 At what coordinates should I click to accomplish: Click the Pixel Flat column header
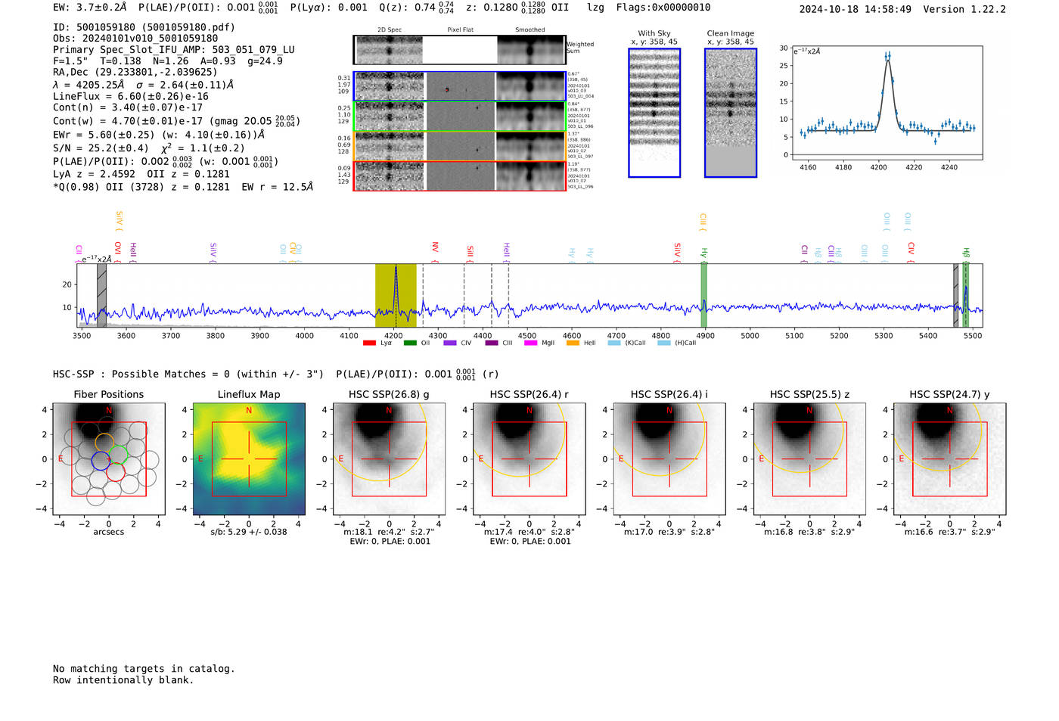(x=460, y=30)
